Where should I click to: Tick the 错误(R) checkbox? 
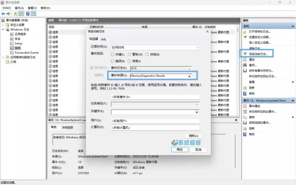(113, 61)
